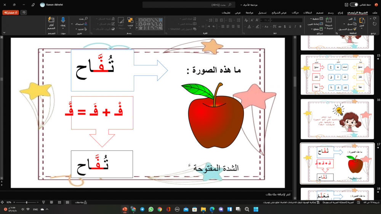Open the font name combo box

click(287, 20)
